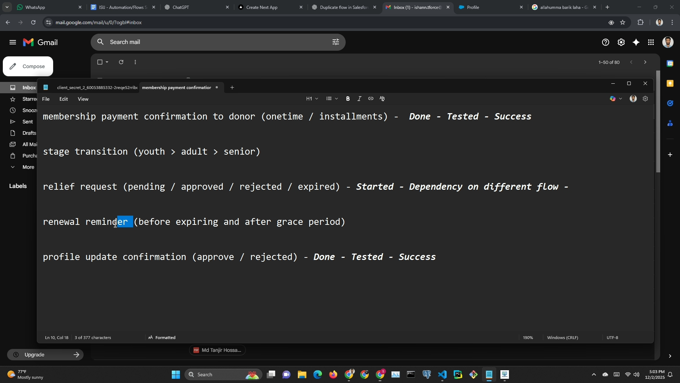Viewport: 680px width, 383px height.
Task: Switch to the client_secret_2 Notepad tab
Action: 96,88
